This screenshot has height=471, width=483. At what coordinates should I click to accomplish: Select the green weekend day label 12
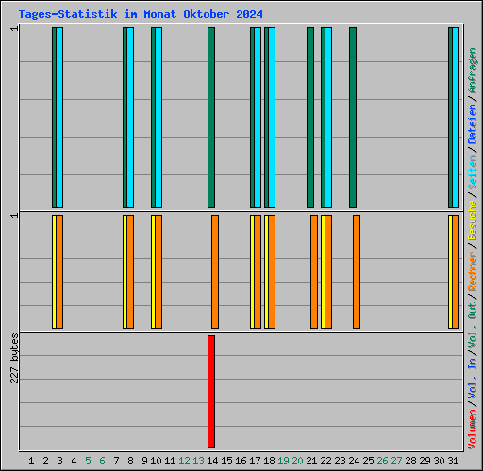(184, 461)
